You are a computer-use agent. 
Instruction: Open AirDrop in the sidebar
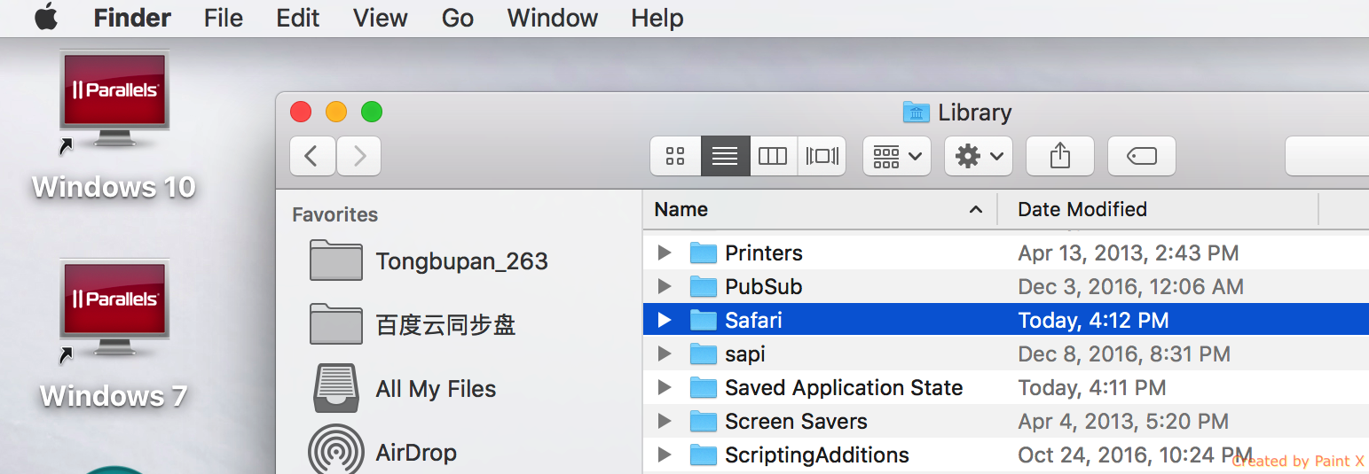(416, 453)
